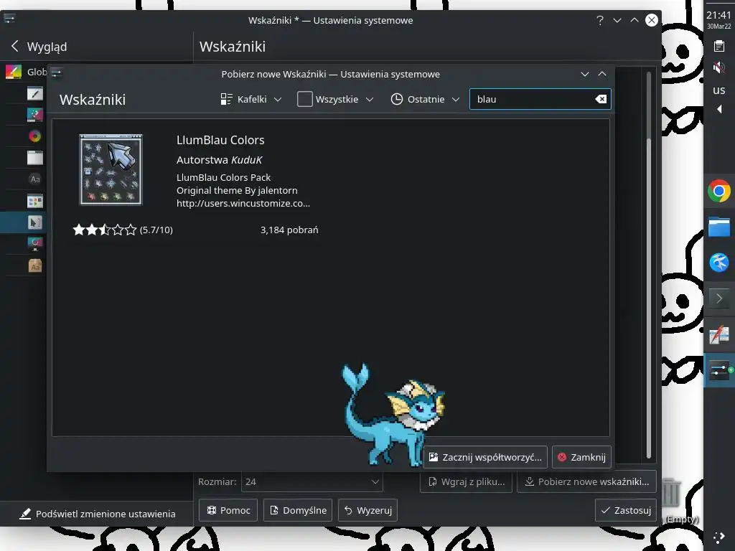Reset settings with Domyślne button
The height and width of the screenshot is (551, 735).
[298, 510]
